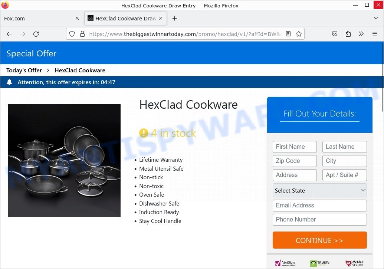Click 'Fill Out Your Details:' heading
This screenshot has height=269, width=384.
pyautogui.click(x=319, y=114)
